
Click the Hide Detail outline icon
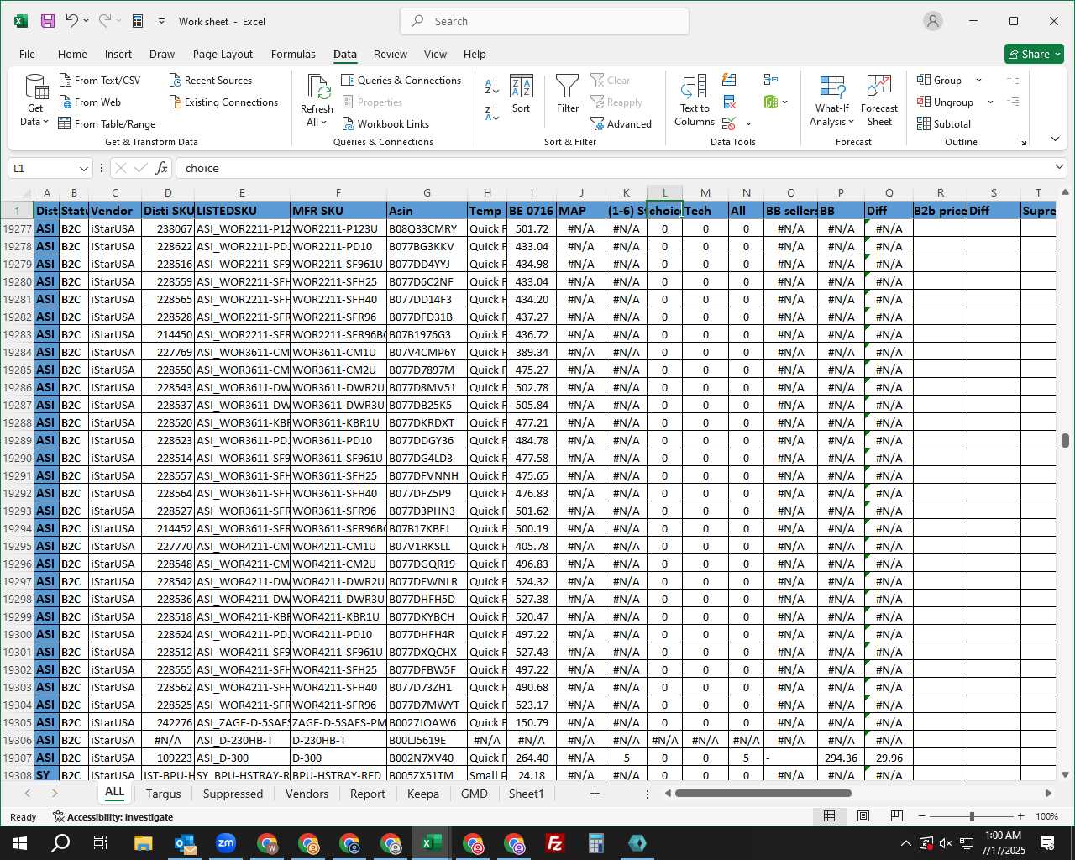click(1014, 102)
